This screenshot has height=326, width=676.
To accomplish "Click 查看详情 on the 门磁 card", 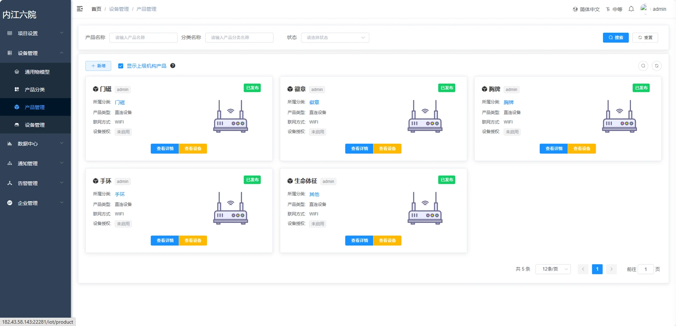I will 165,149.
